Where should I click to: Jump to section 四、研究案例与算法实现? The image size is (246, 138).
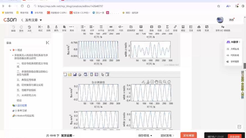point(30,85)
